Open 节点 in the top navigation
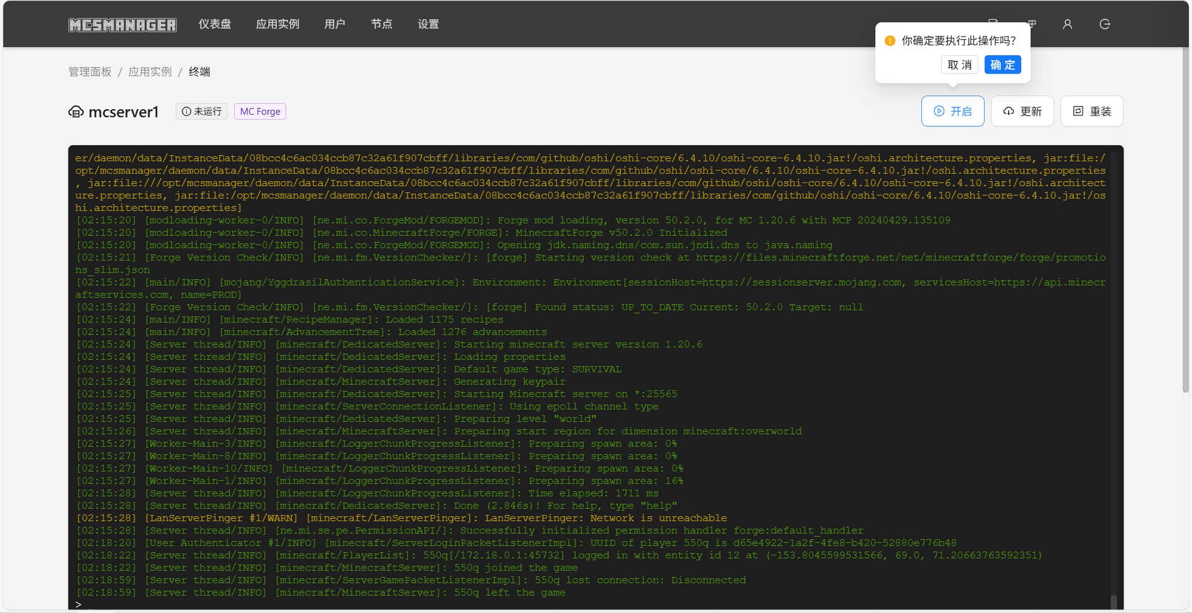1192x613 pixels. click(381, 24)
